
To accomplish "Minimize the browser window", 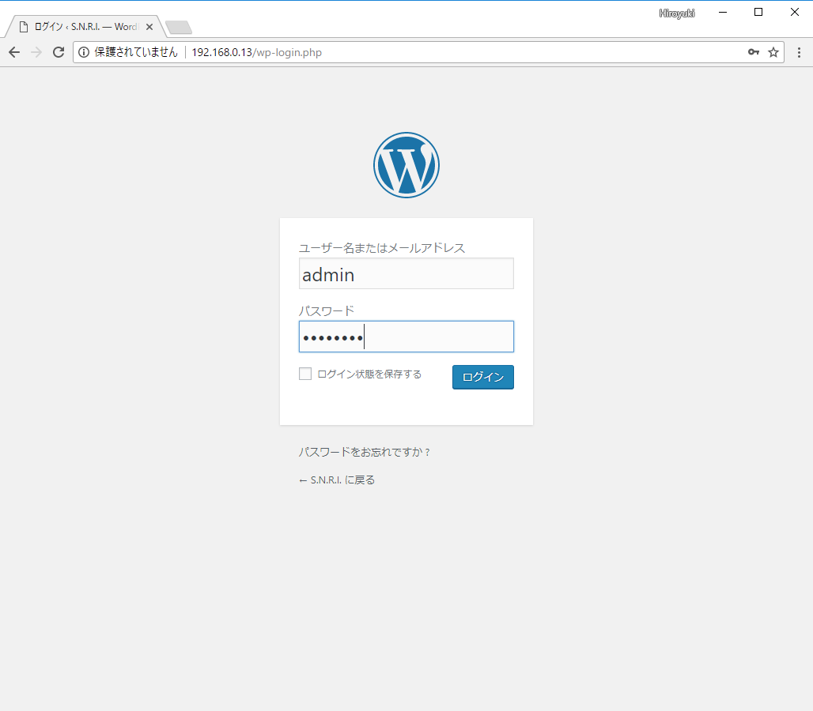I will tap(723, 12).
